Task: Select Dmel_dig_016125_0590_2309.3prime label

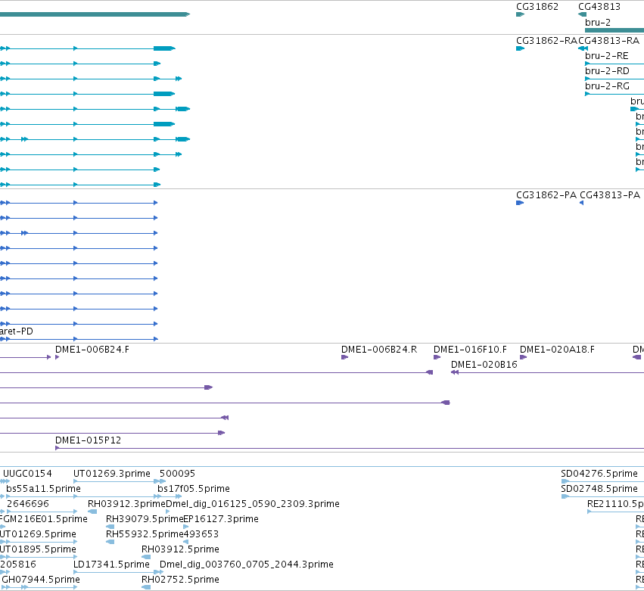Action: point(253,504)
